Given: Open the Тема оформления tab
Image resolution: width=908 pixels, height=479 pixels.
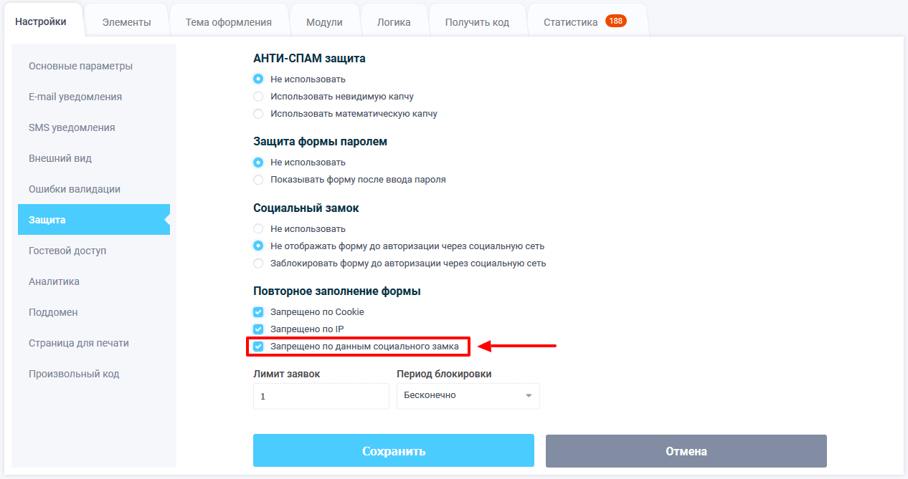Looking at the screenshot, I should (x=230, y=21).
